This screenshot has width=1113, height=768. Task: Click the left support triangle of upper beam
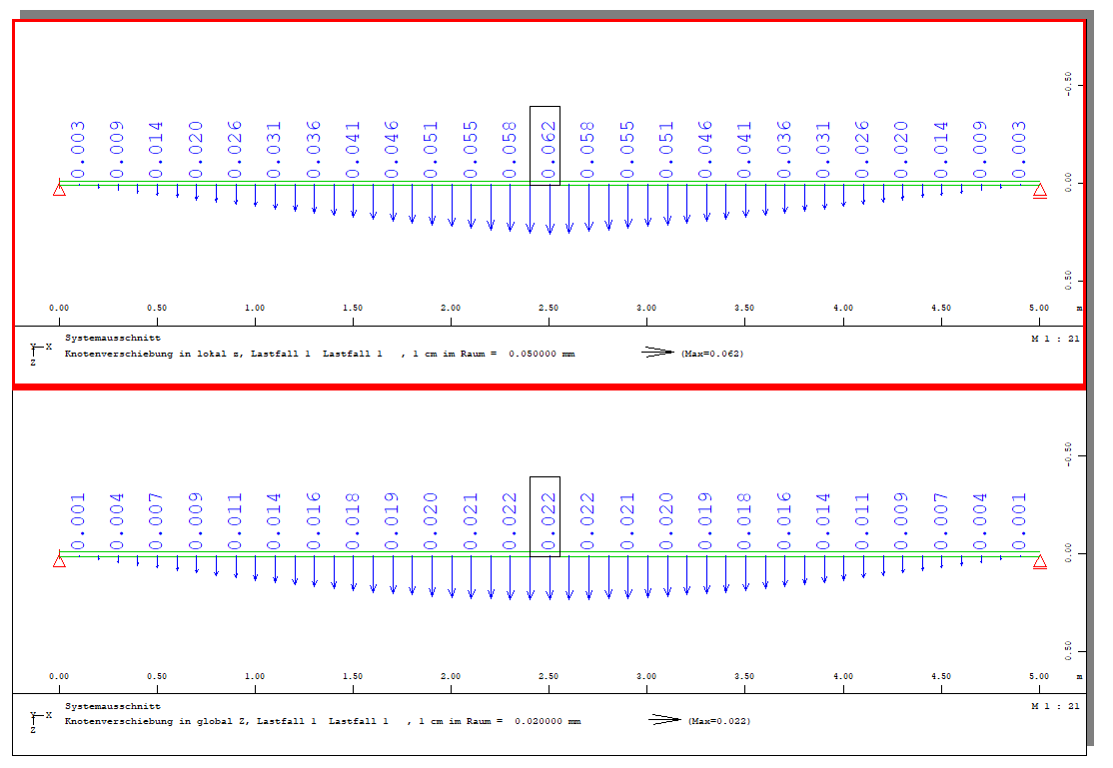60,190
